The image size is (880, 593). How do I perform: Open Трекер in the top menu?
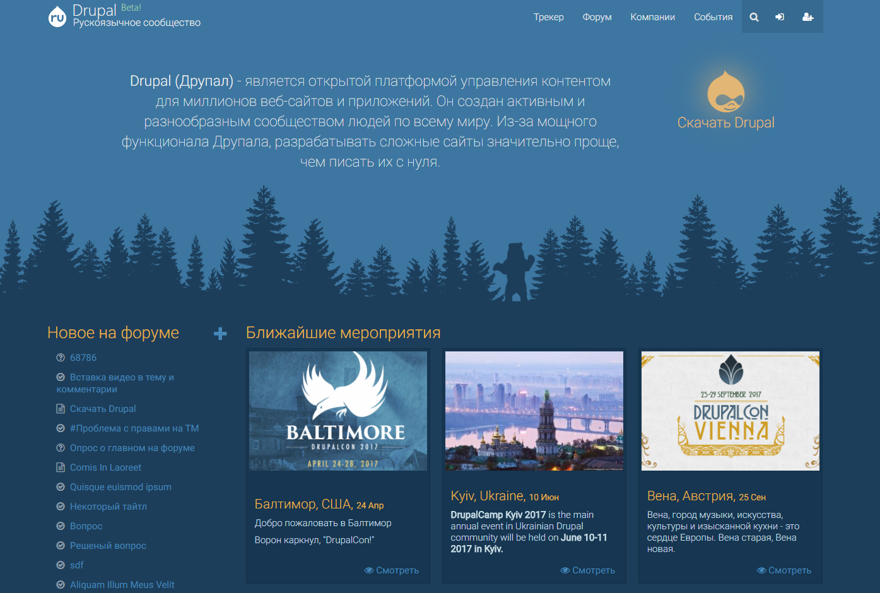coord(549,17)
